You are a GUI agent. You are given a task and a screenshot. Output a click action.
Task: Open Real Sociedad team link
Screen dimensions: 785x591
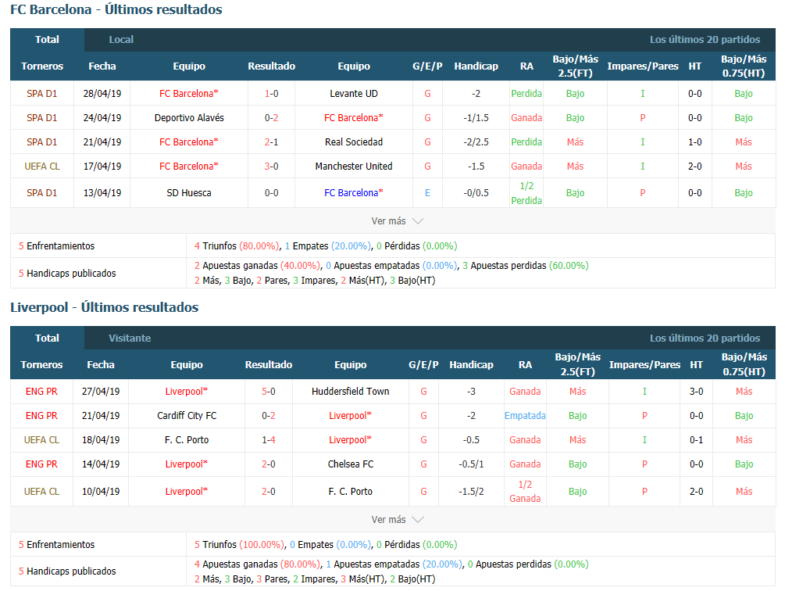(354, 142)
